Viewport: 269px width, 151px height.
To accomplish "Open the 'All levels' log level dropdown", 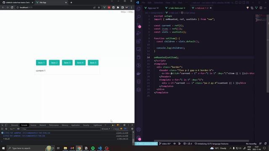I will click(x=105, y=129).
